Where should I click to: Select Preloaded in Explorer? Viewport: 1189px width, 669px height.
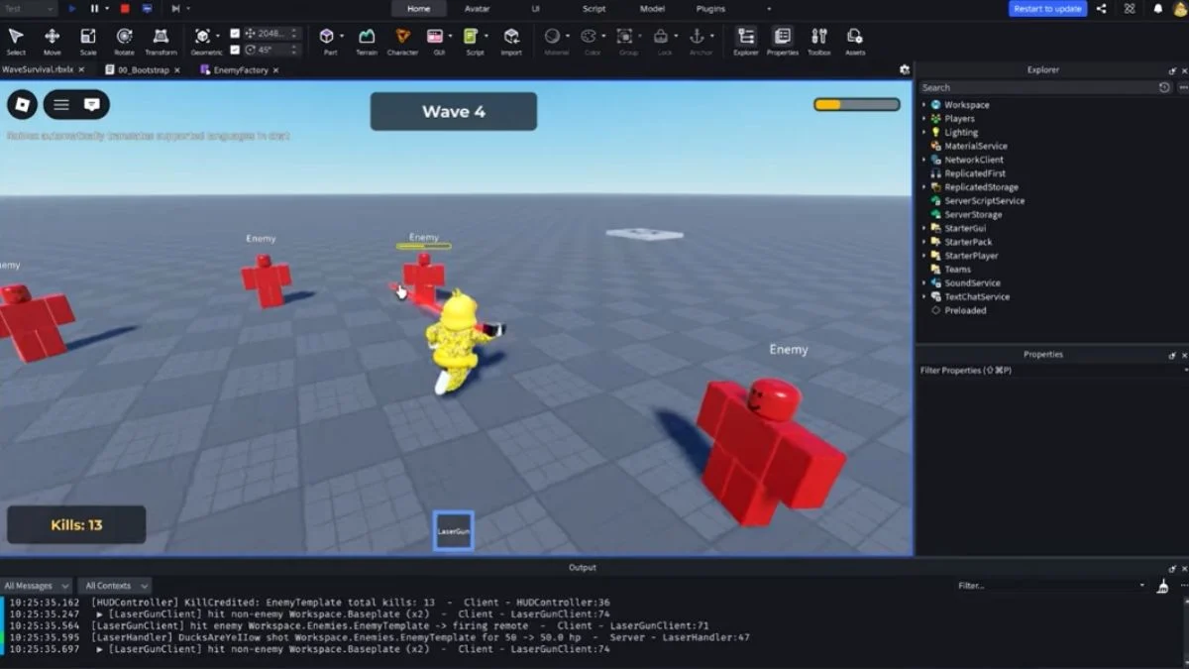click(964, 310)
